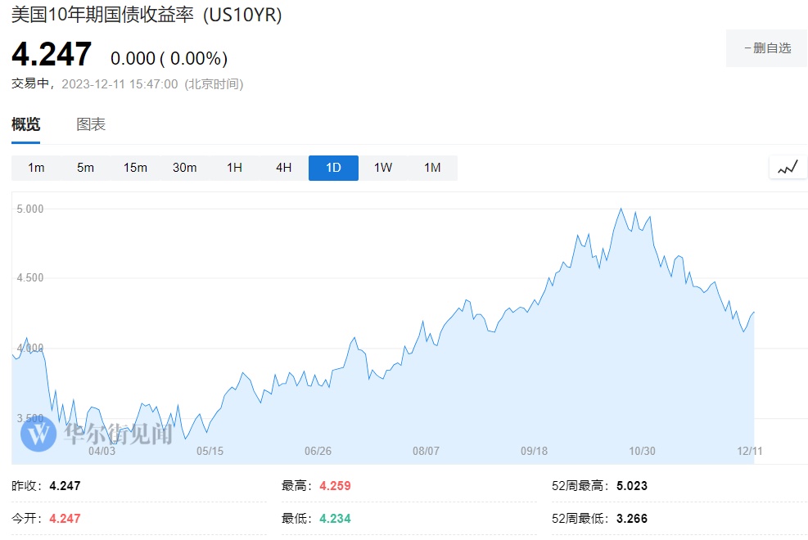Select the 1H timeframe

[234, 168]
